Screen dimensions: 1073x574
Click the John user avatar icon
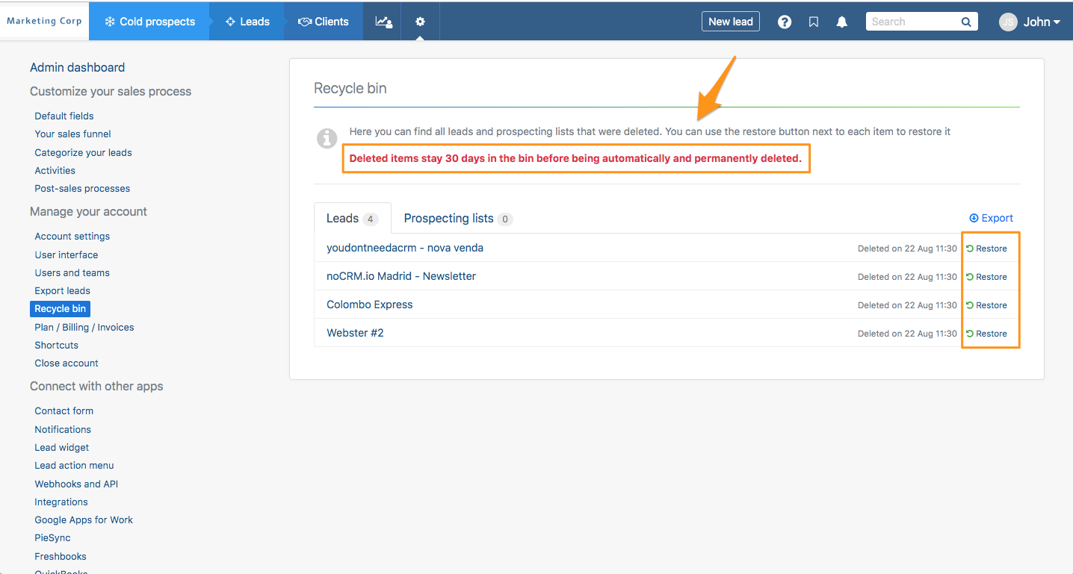(1008, 22)
